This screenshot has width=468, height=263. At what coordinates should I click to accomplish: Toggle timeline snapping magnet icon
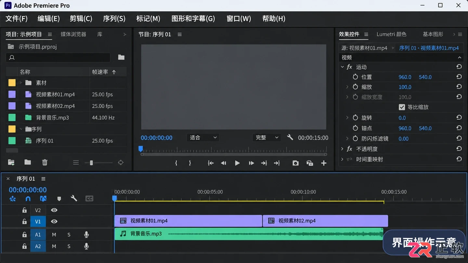click(x=28, y=198)
